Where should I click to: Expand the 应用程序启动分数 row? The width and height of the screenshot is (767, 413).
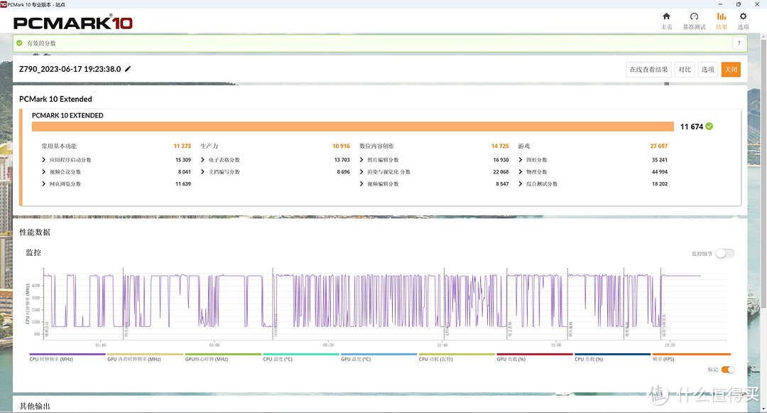point(43,160)
